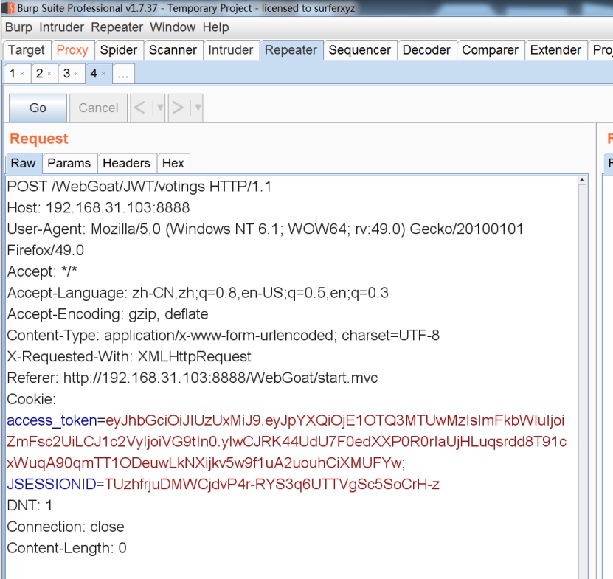Open a new Repeater tab via the ... tab
This screenshot has height=579, width=613.
[123, 74]
